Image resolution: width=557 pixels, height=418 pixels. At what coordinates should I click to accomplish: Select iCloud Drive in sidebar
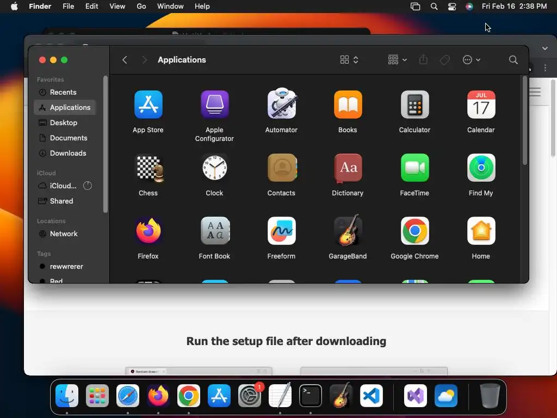click(x=65, y=186)
